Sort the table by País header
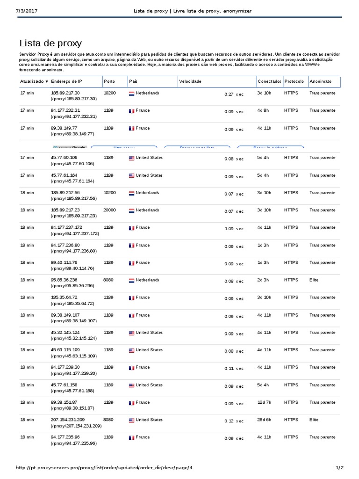Screen dimensions: 359x479 [x=133, y=81]
